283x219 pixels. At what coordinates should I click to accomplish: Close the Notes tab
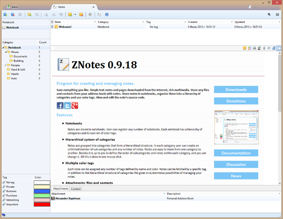click(93, 7)
